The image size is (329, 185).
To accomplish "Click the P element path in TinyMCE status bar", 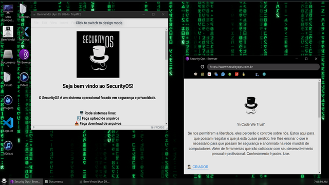I will pyautogui.click(x=33, y=127).
